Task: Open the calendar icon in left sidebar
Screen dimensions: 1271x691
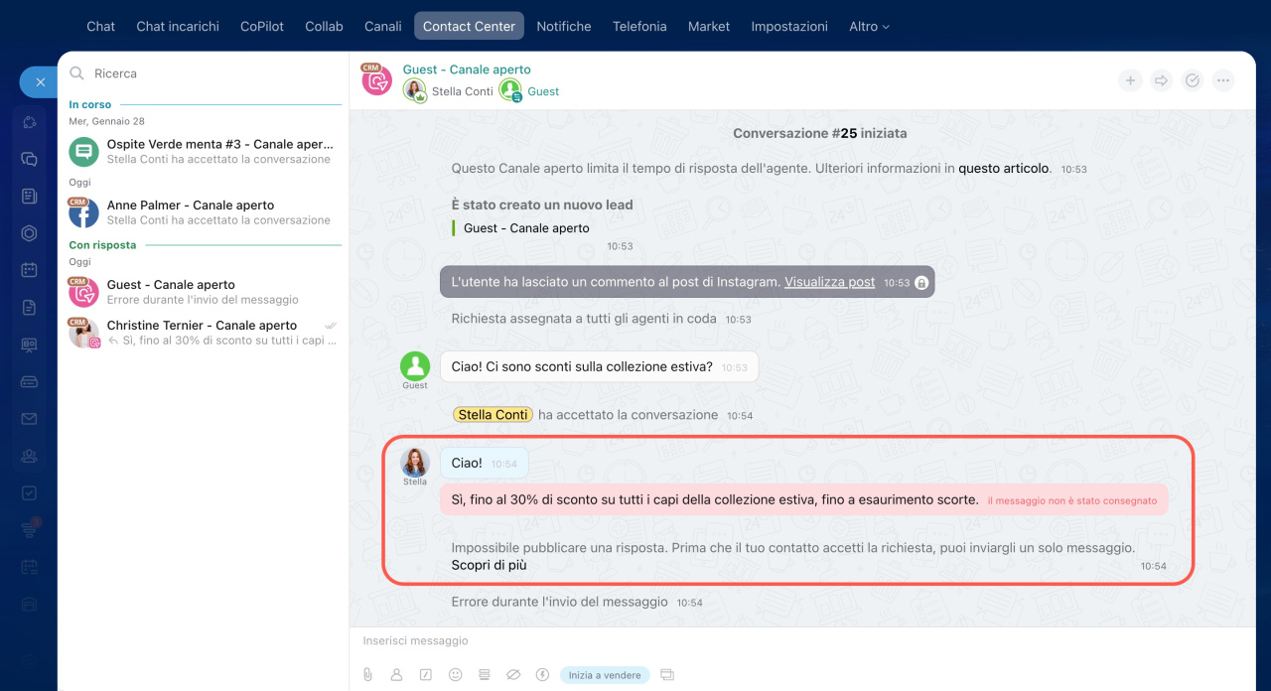Action: (30, 270)
